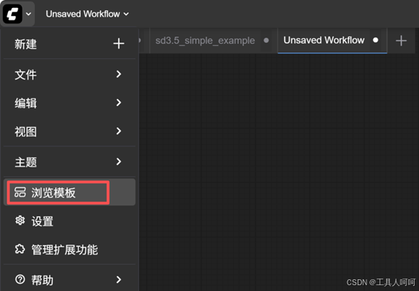Click unsaved dot on sd3.5_simple_example tab
Viewport: 419px width, 291px height.
click(266, 40)
